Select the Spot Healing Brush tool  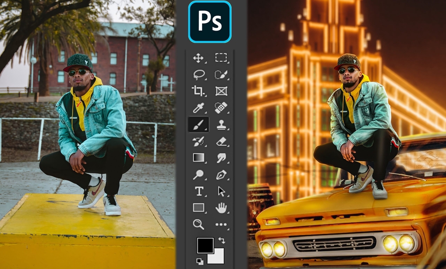(x=221, y=108)
